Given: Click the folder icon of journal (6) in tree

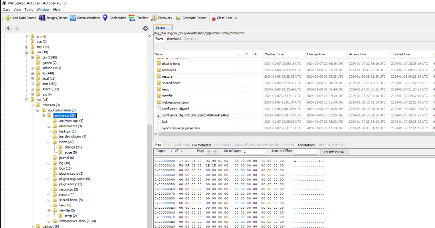Looking at the screenshot, I should point(55,158).
